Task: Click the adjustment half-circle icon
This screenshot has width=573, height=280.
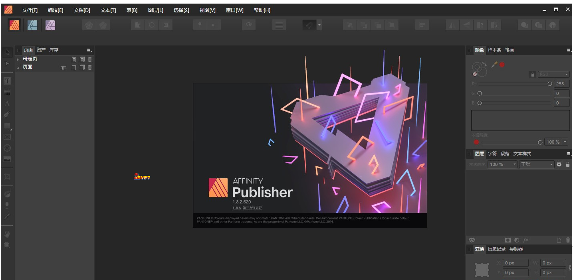Action: tap(517, 240)
